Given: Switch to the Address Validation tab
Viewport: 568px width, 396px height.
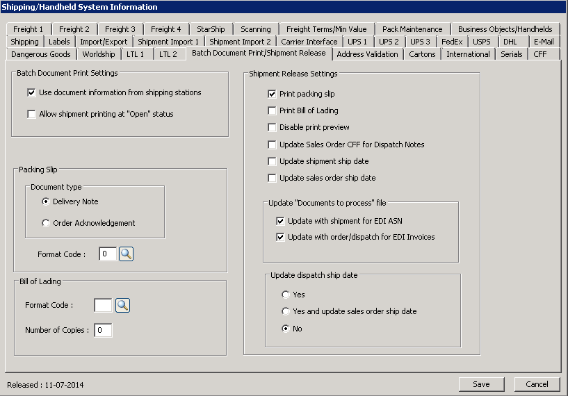Looking at the screenshot, I should tap(367, 54).
